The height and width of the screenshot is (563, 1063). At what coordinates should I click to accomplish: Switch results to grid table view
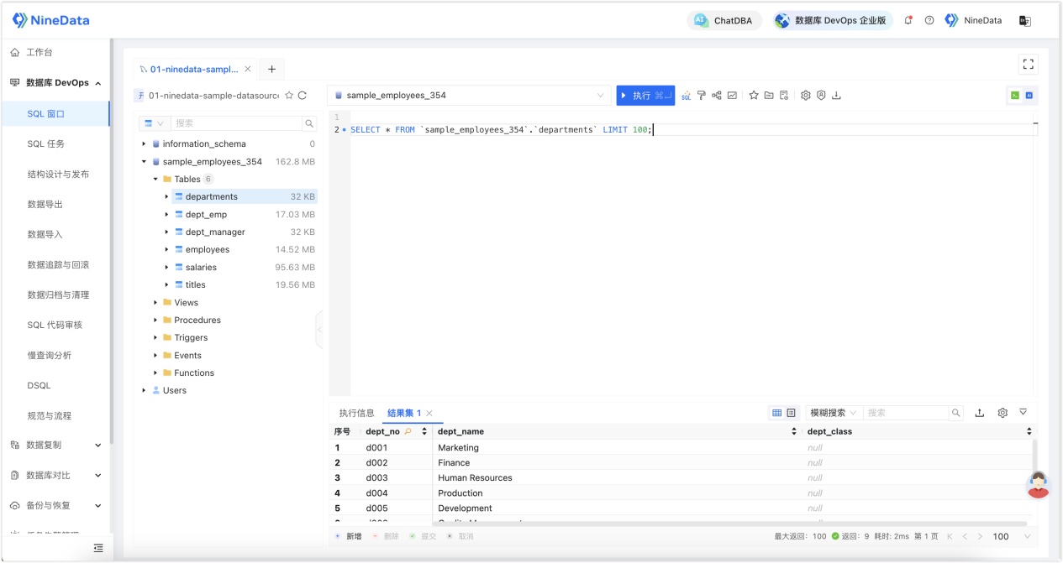point(777,413)
